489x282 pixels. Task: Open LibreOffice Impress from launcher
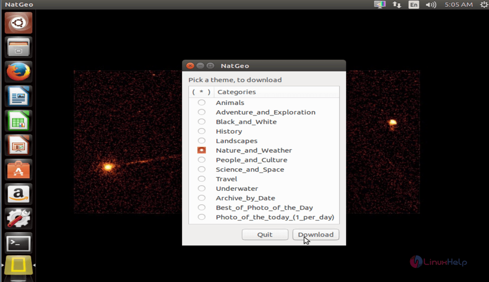(x=18, y=145)
